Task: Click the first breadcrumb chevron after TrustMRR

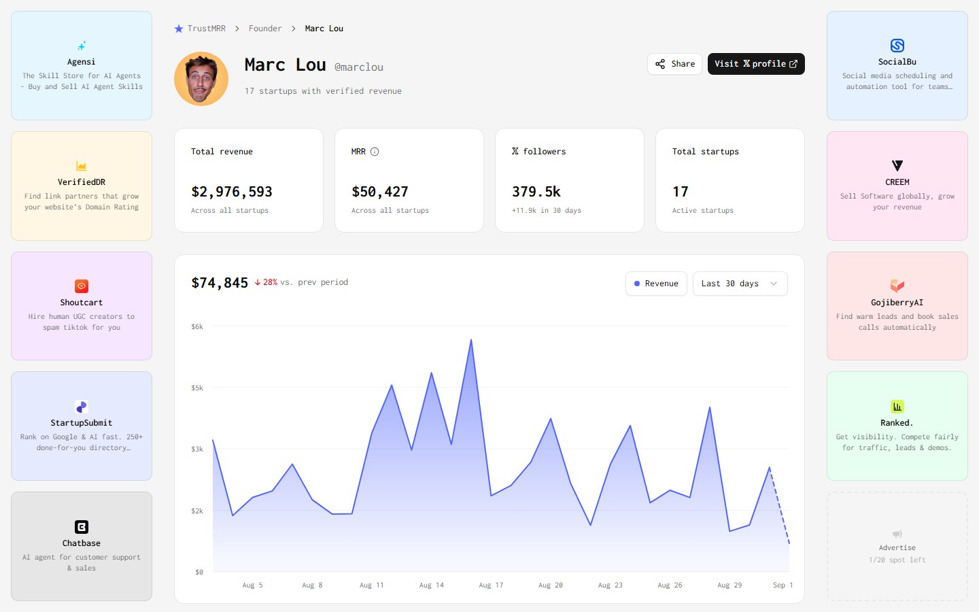Action: coord(237,29)
